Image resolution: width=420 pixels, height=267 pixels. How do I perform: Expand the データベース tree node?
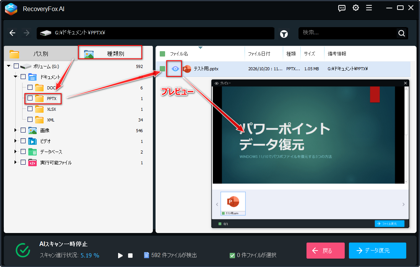tap(16, 152)
